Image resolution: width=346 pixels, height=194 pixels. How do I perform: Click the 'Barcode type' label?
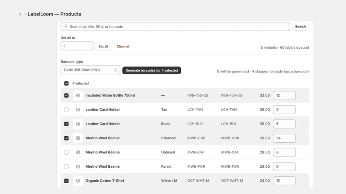(72, 62)
